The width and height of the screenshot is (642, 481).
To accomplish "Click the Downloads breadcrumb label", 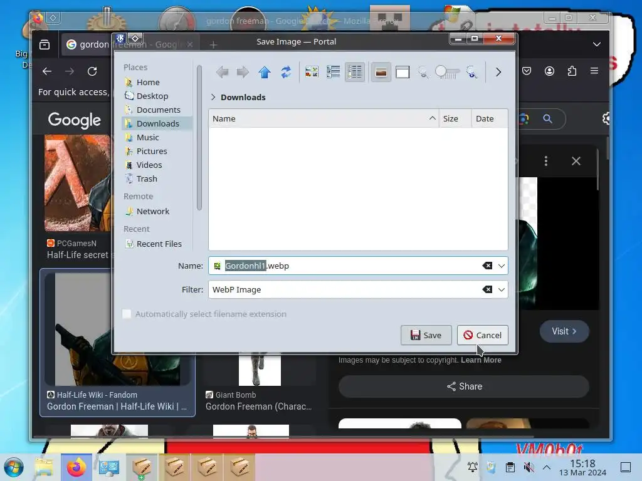I will point(243,97).
